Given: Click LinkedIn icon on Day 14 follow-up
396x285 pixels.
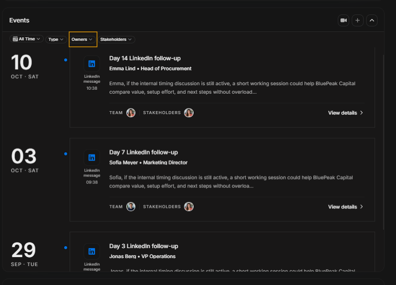Looking at the screenshot, I should (x=92, y=64).
